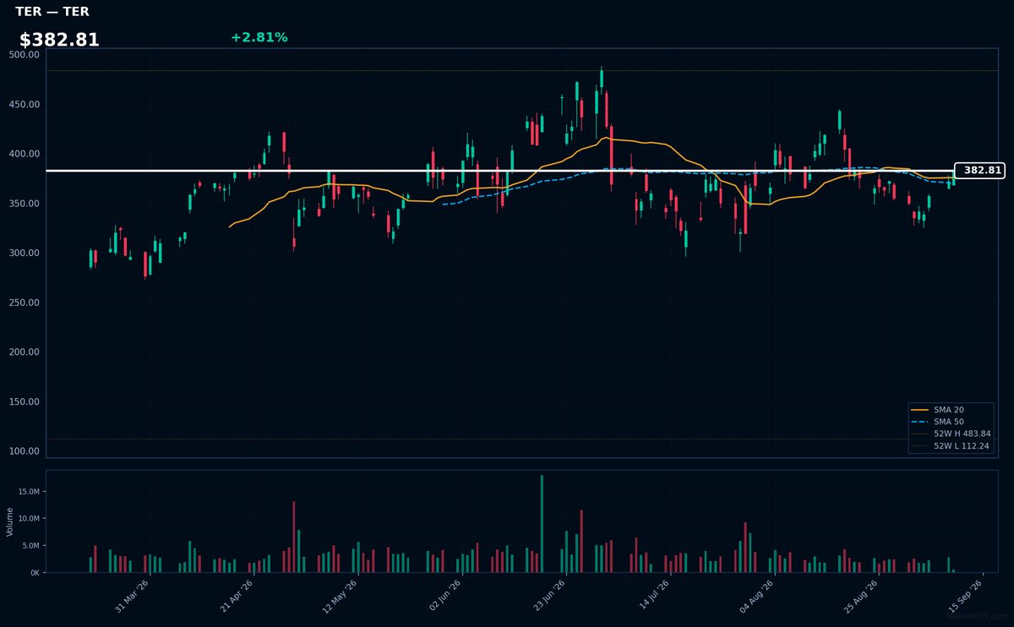Click the 400.00 price axis label
The image size is (1014, 627).
pos(25,154)
